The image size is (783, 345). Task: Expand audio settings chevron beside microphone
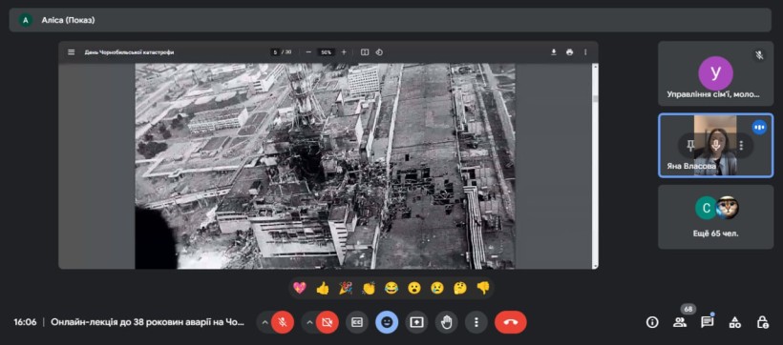pyautogui.click(x=265, y=322)
